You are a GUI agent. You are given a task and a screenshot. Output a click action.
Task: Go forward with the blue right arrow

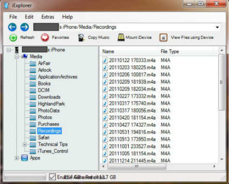[25, 27]
